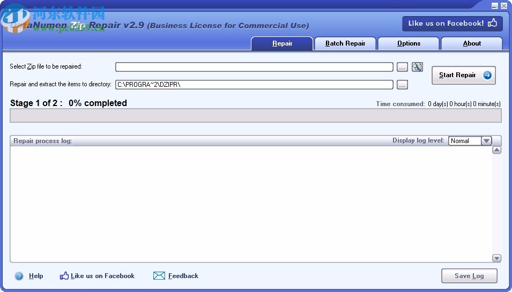Open the Options tab
512x292 pixels.
click(409, 43)
